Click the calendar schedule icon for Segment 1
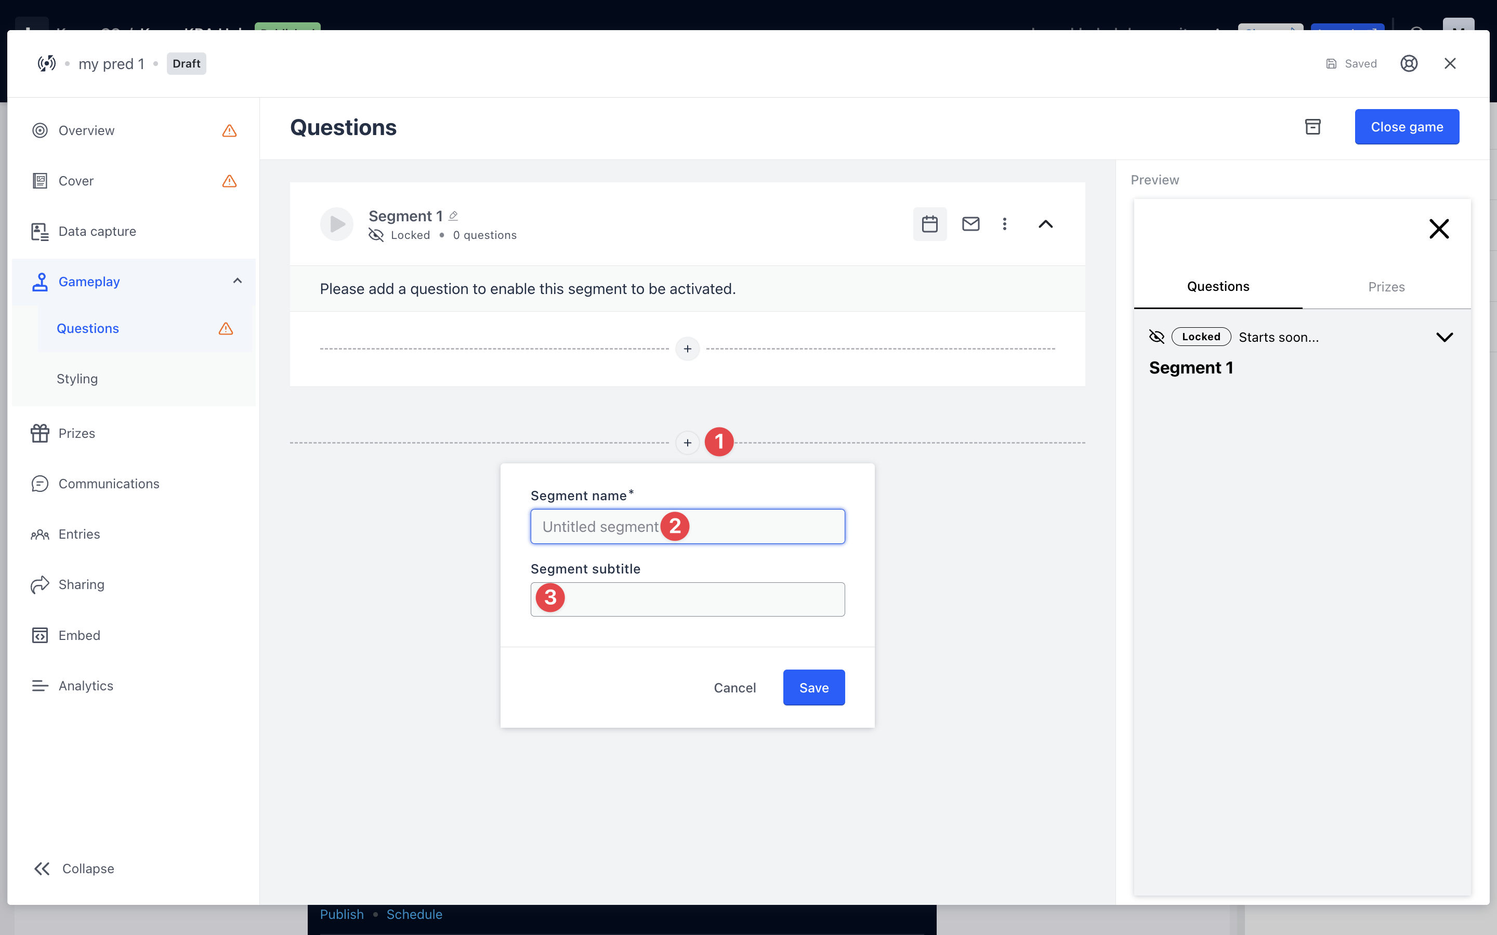Screen dimensions: 1497x935 (x=929, y=224)
